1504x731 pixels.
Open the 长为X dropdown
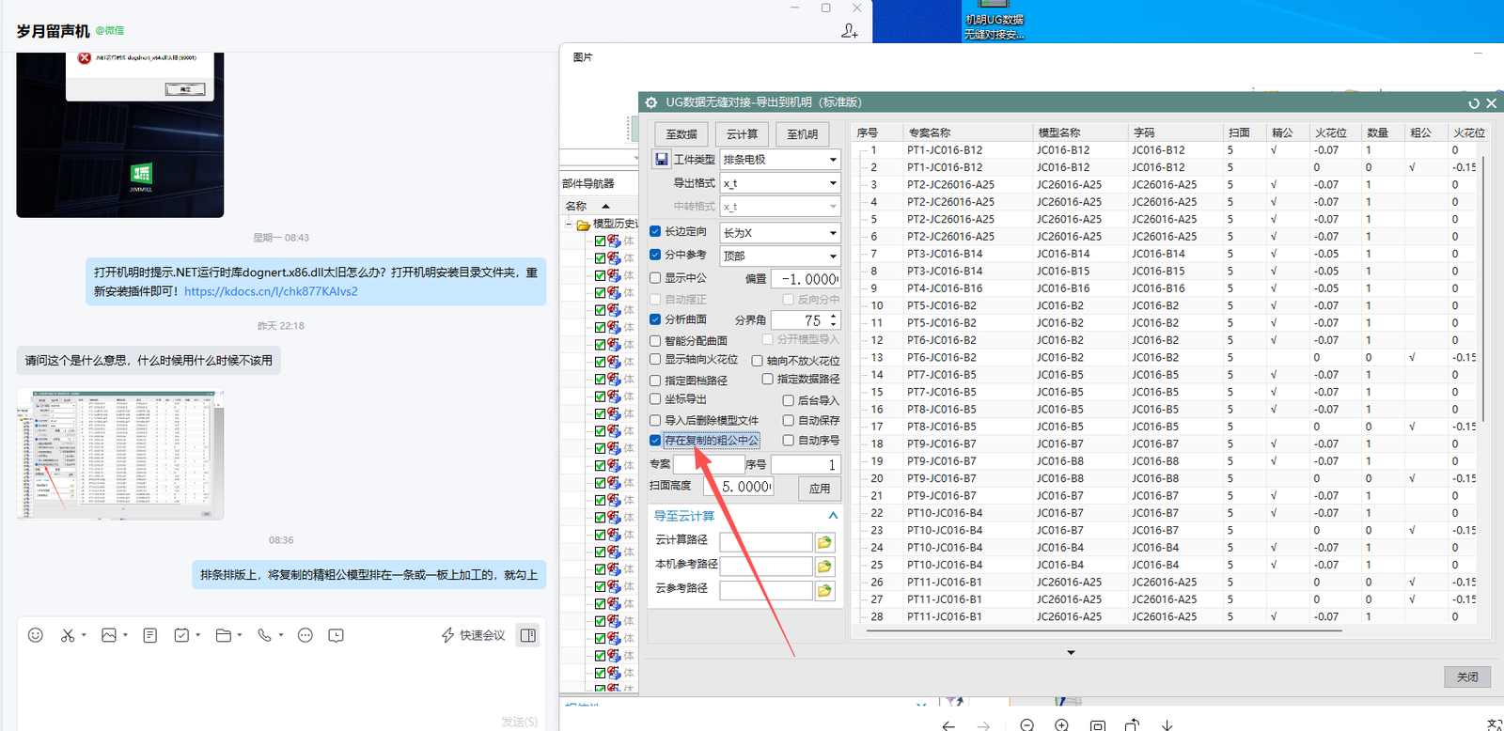point(779,232)
